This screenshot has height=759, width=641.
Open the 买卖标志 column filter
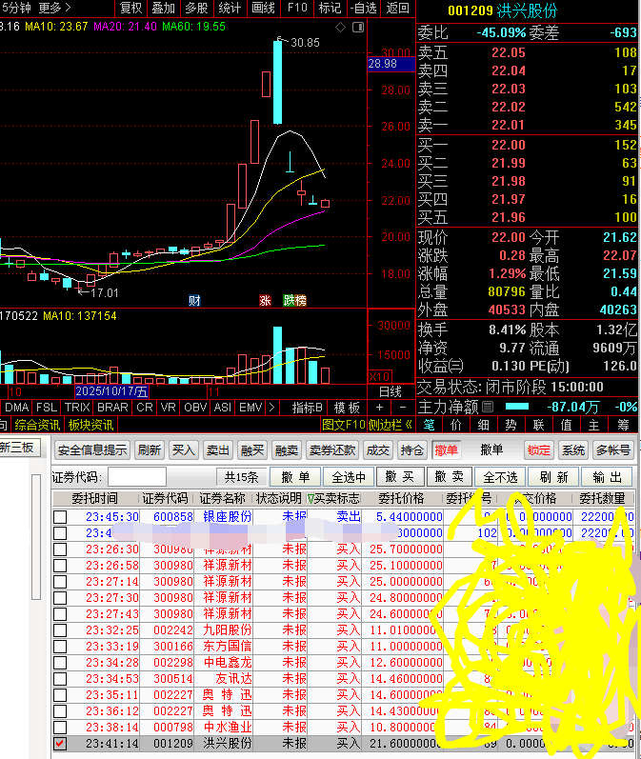click(x=310, y=499)
